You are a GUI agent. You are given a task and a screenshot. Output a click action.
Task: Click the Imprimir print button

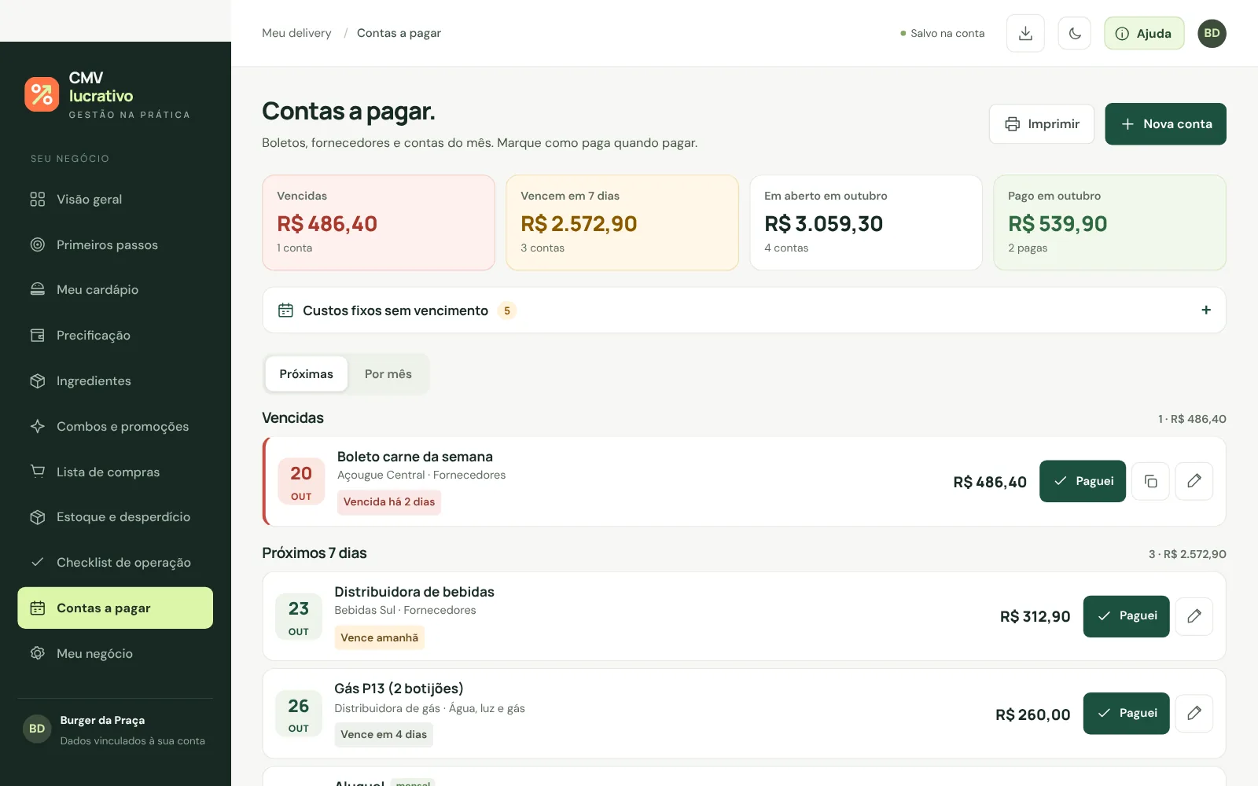(1042, 124)
